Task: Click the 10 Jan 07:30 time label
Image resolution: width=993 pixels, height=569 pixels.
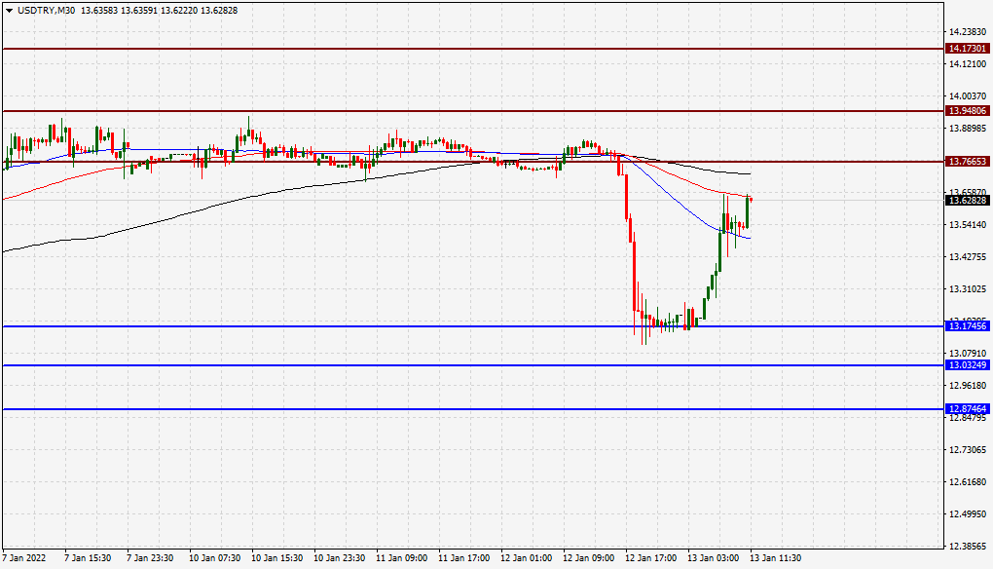Action: tap(215, 558)
